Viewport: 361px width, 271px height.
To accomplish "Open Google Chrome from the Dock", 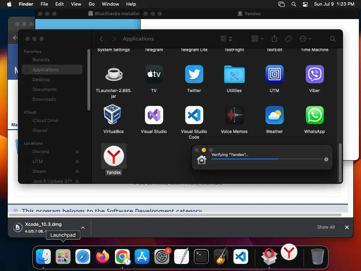I will point(122,257).
